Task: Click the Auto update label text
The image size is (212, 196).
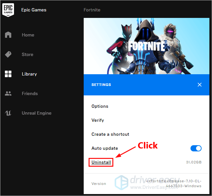Action: coord(105,148)
